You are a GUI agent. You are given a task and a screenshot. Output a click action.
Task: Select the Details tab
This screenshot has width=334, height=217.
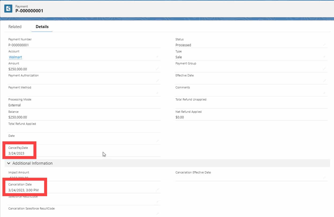point(42,26)
